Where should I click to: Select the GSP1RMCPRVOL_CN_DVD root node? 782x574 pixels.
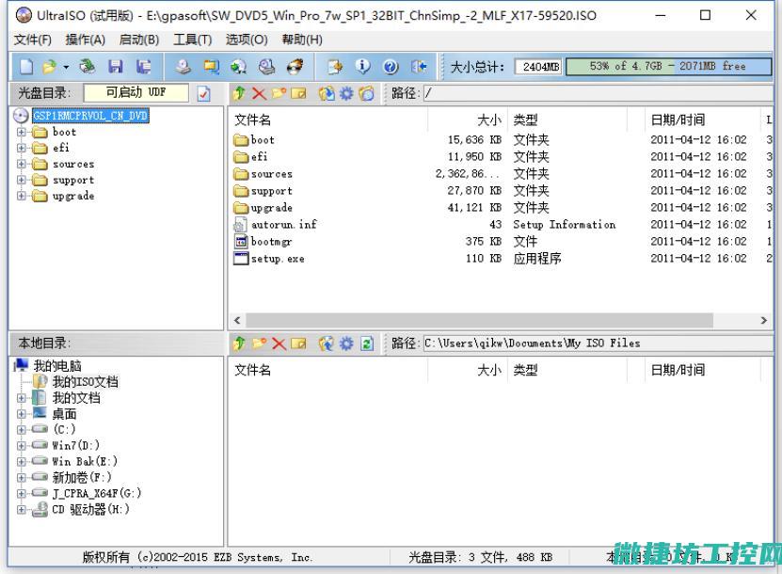tap(90, 116)
